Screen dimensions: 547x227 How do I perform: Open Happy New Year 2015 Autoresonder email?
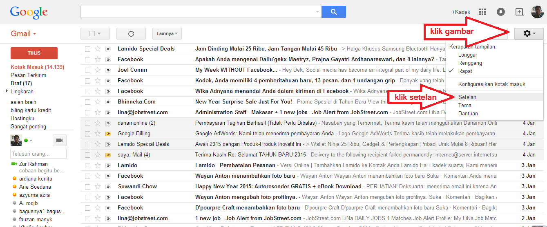coord(278,187)
